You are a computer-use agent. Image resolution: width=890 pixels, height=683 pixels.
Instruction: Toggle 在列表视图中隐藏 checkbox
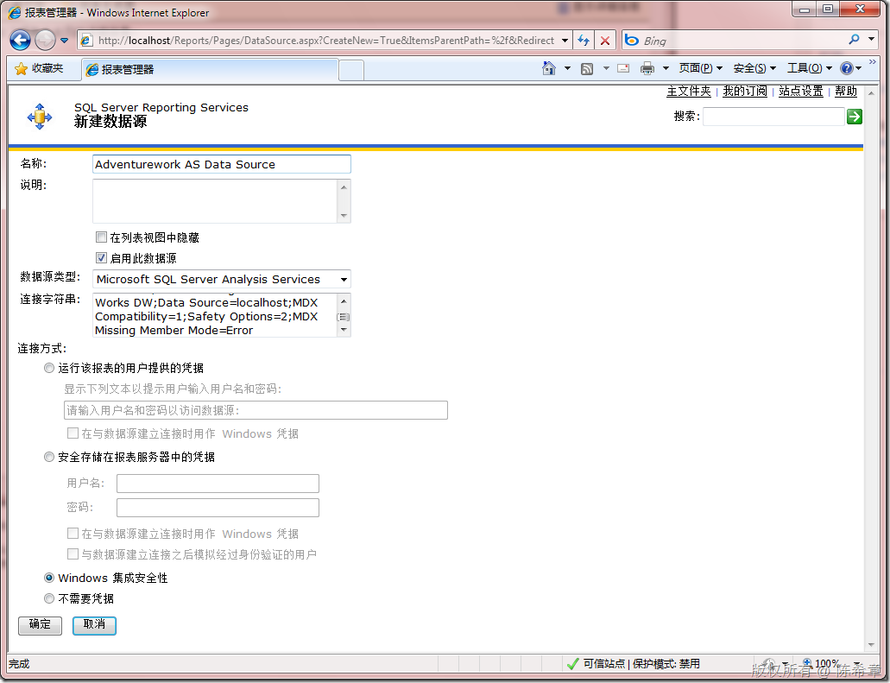[101, 237]
